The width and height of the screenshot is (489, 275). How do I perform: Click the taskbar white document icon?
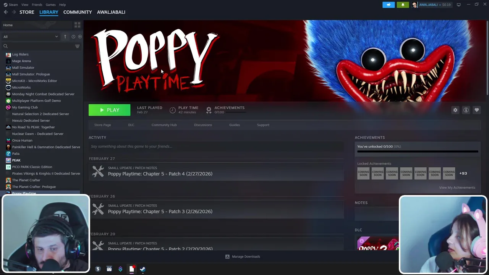pyautogui.click(x=131, y=269)
